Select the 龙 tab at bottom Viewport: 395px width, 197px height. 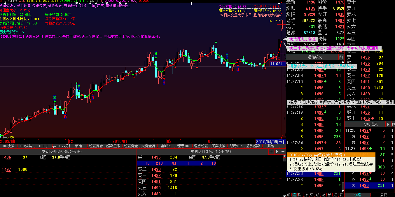click(x=324, y=195)
